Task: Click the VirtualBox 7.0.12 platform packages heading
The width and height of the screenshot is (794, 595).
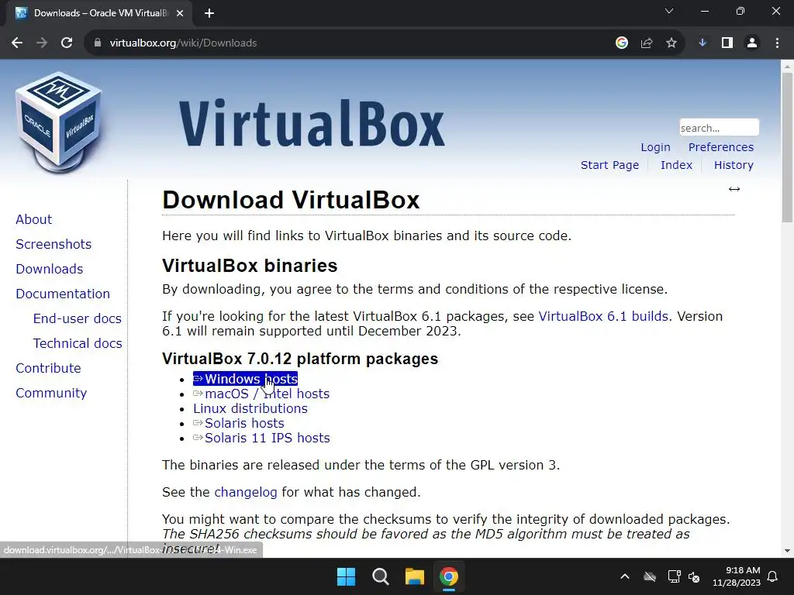Action: [300, 359]
